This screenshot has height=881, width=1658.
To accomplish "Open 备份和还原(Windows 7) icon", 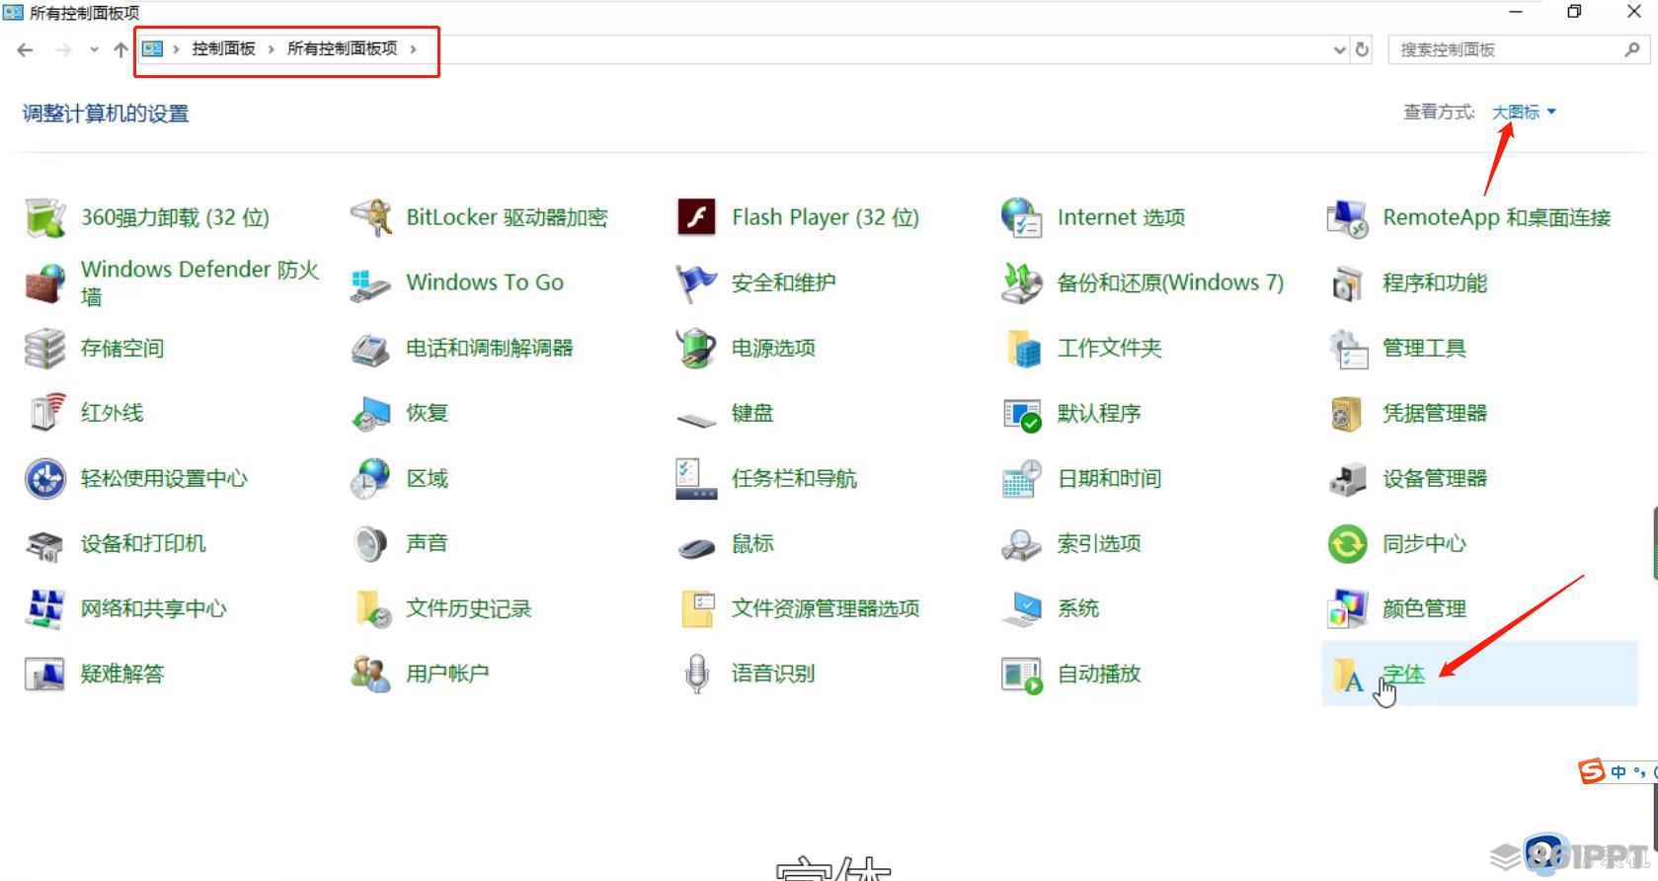I will 1022,282.
